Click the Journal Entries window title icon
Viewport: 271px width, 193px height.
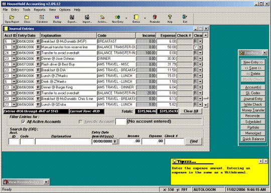6,29
